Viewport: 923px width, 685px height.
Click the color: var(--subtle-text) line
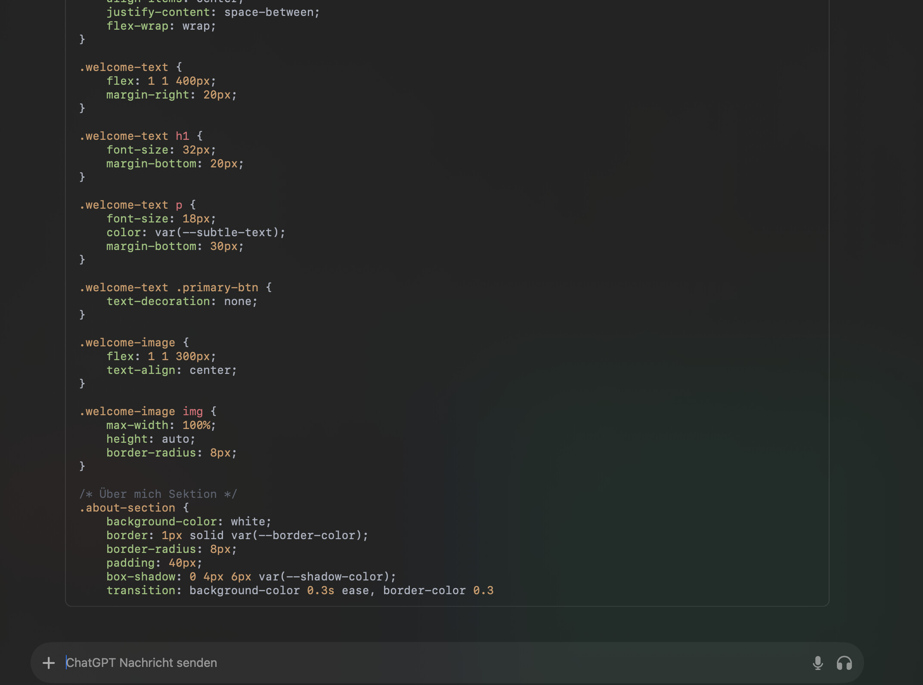click(195, 232)
